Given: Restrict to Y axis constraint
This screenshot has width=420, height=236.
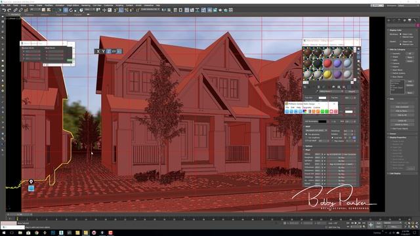Looking at the screenshot, I should coord(103,51).
